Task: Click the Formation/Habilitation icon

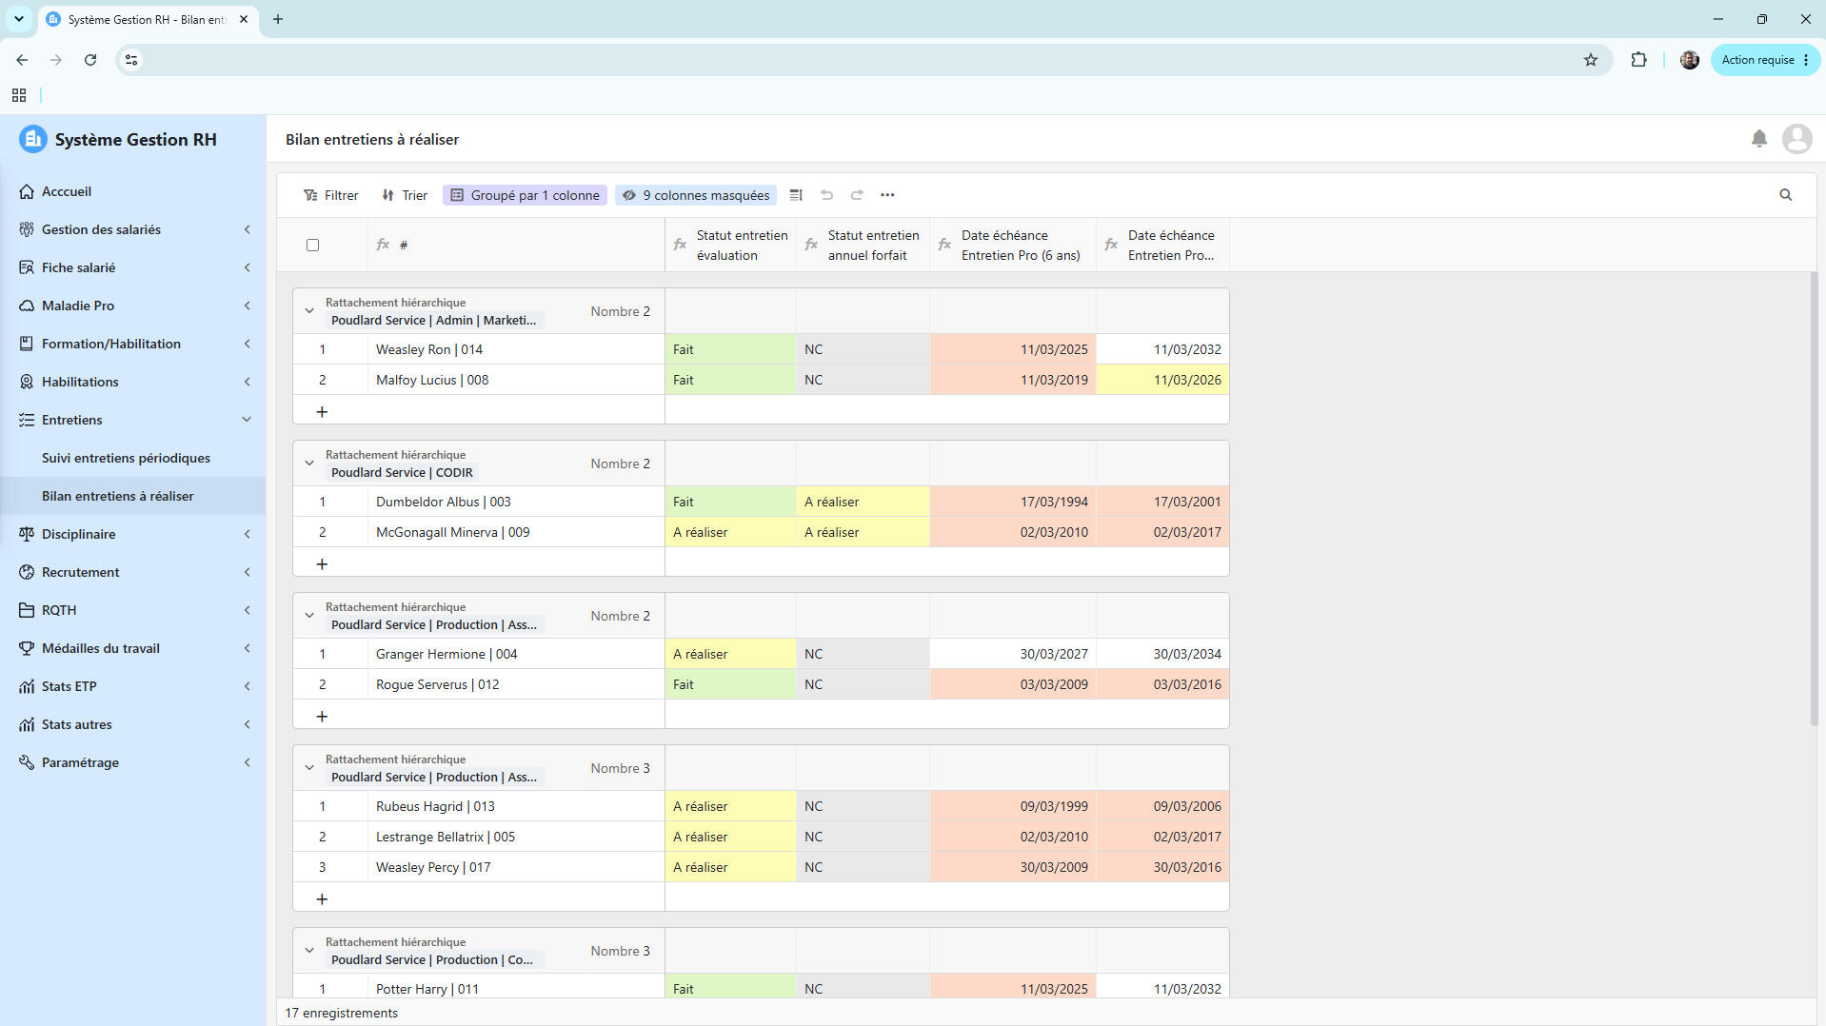Action: point(27,344)
